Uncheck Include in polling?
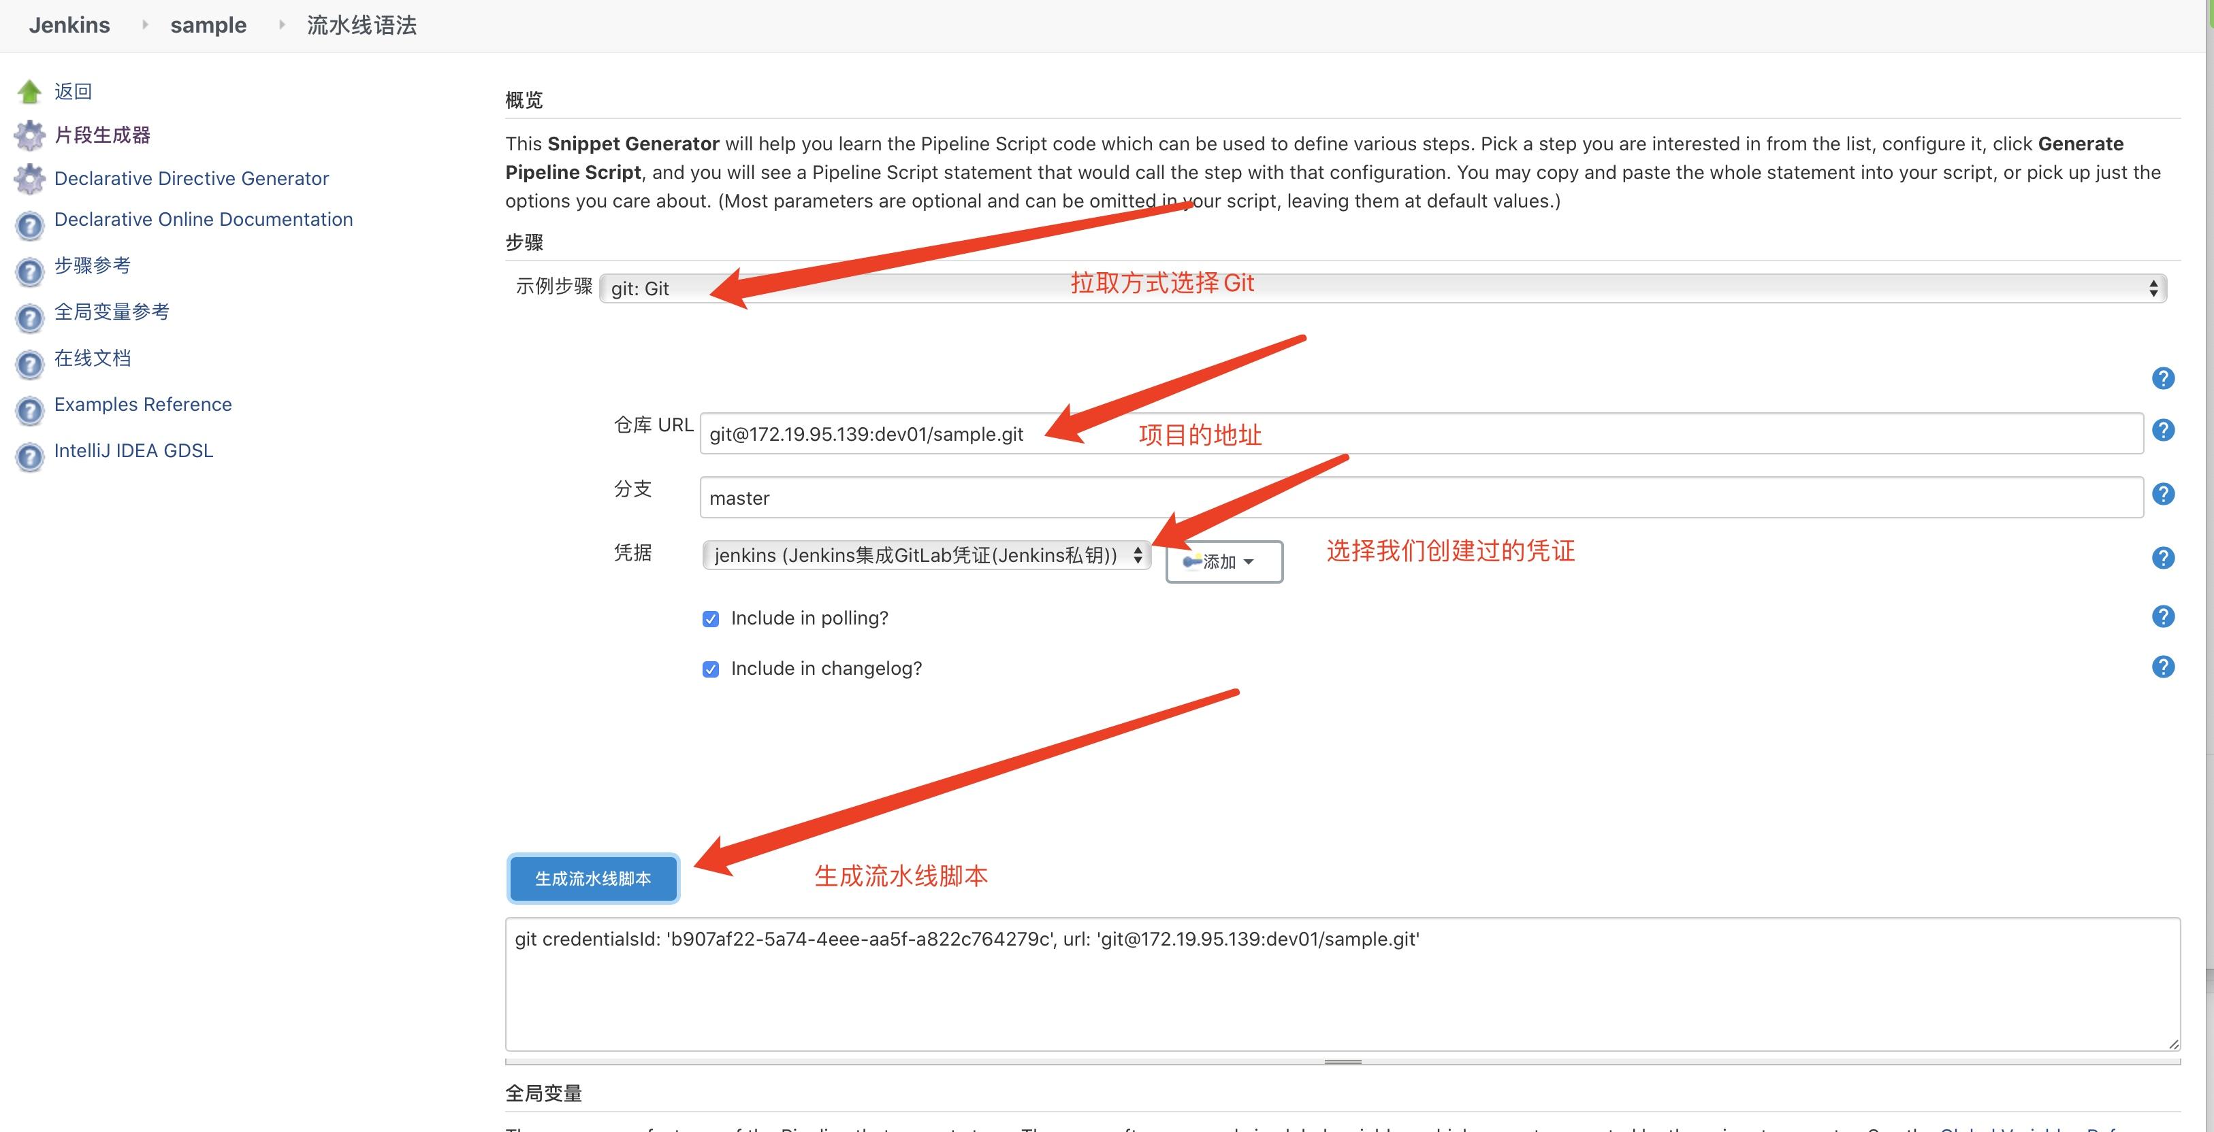2214x1132 pixels. pyautogui.click(x=710, y=618)
